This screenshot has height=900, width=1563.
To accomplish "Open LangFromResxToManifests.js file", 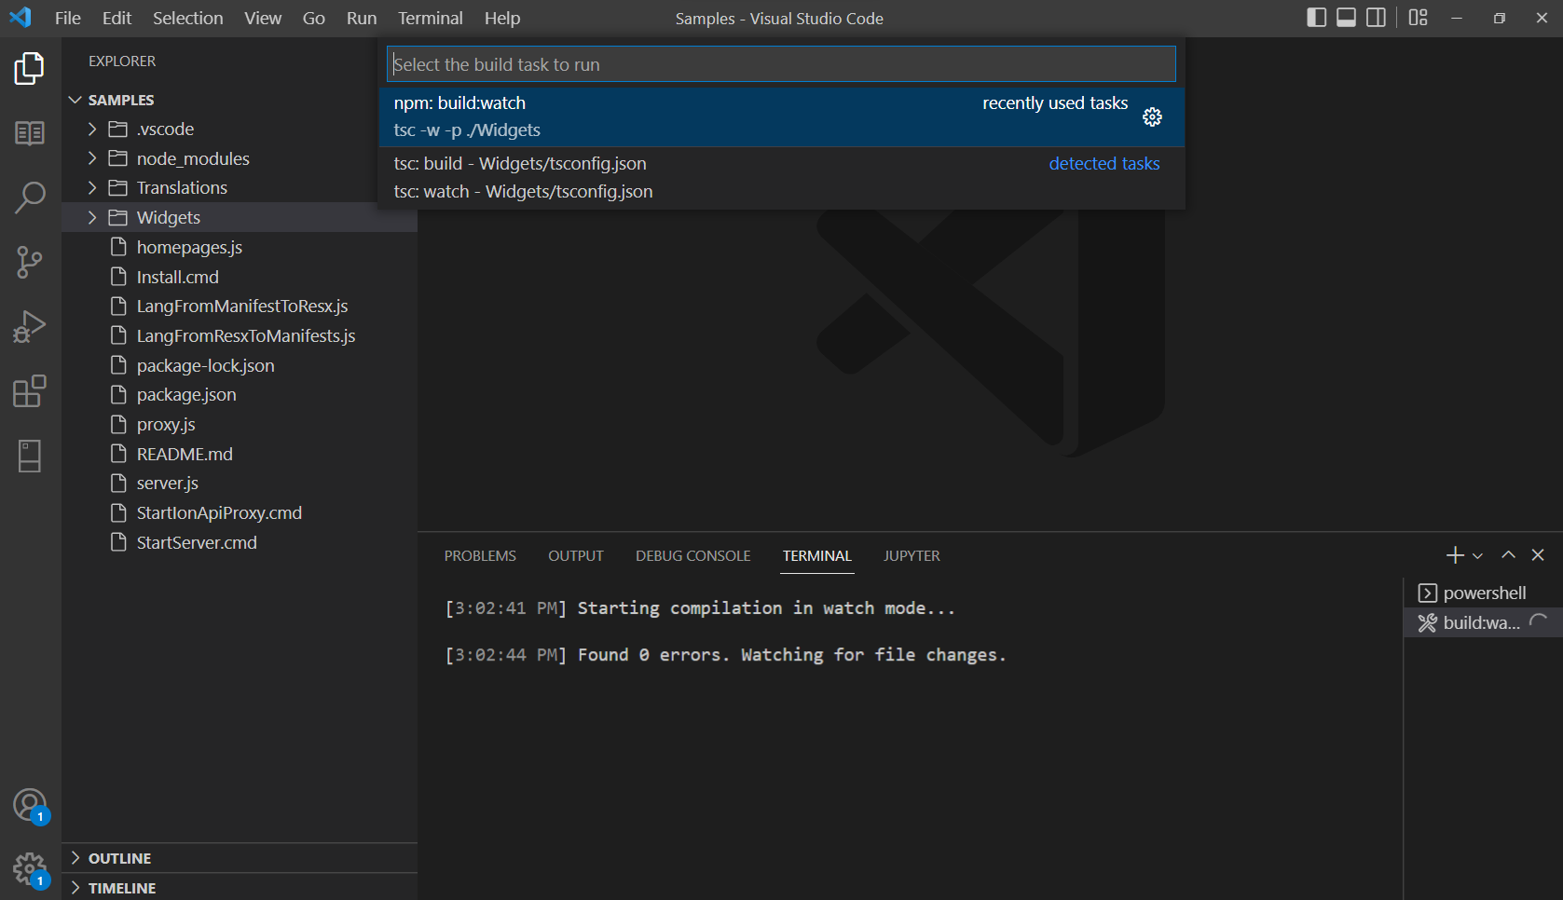I will coord(240,335).
